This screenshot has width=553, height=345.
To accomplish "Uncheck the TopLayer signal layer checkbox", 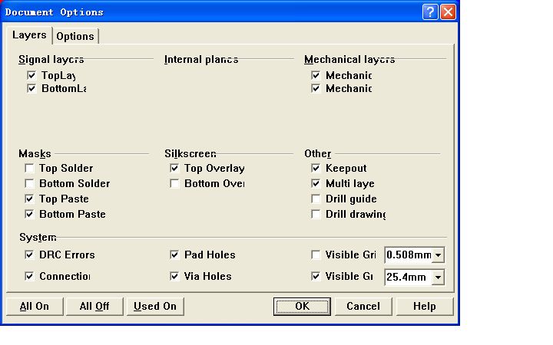I will point(31,76).
